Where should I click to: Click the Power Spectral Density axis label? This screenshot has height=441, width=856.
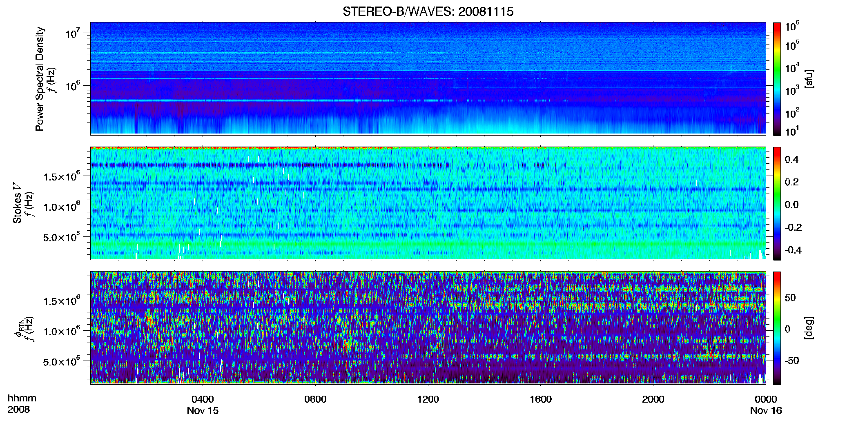40,79
